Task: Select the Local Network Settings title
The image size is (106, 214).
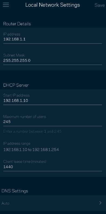Action: pos(53,5)
